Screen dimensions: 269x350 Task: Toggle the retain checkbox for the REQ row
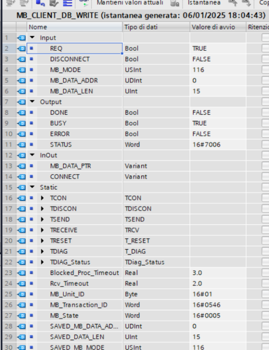tap(265, 49)
